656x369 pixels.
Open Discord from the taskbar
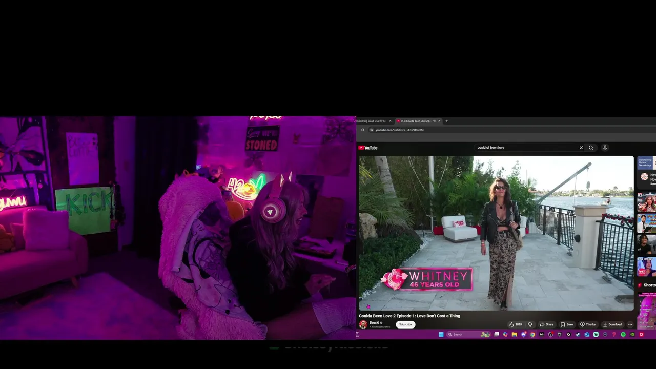(523, 334)
